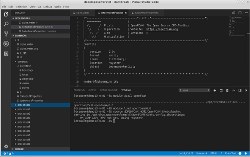Switch to the Problems panel tab
The width and height of the screenshot is (250, 157).
[x=79, y=90]
